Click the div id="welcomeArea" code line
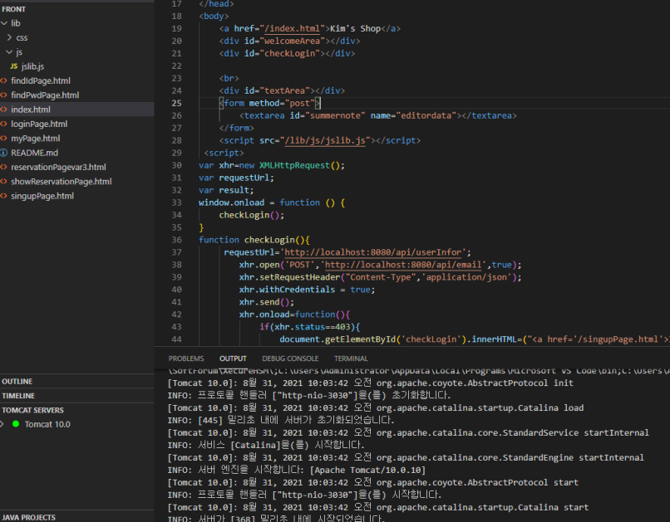This screenshot has width=670, height=522. pyautogui.click(x=290, y=41)
